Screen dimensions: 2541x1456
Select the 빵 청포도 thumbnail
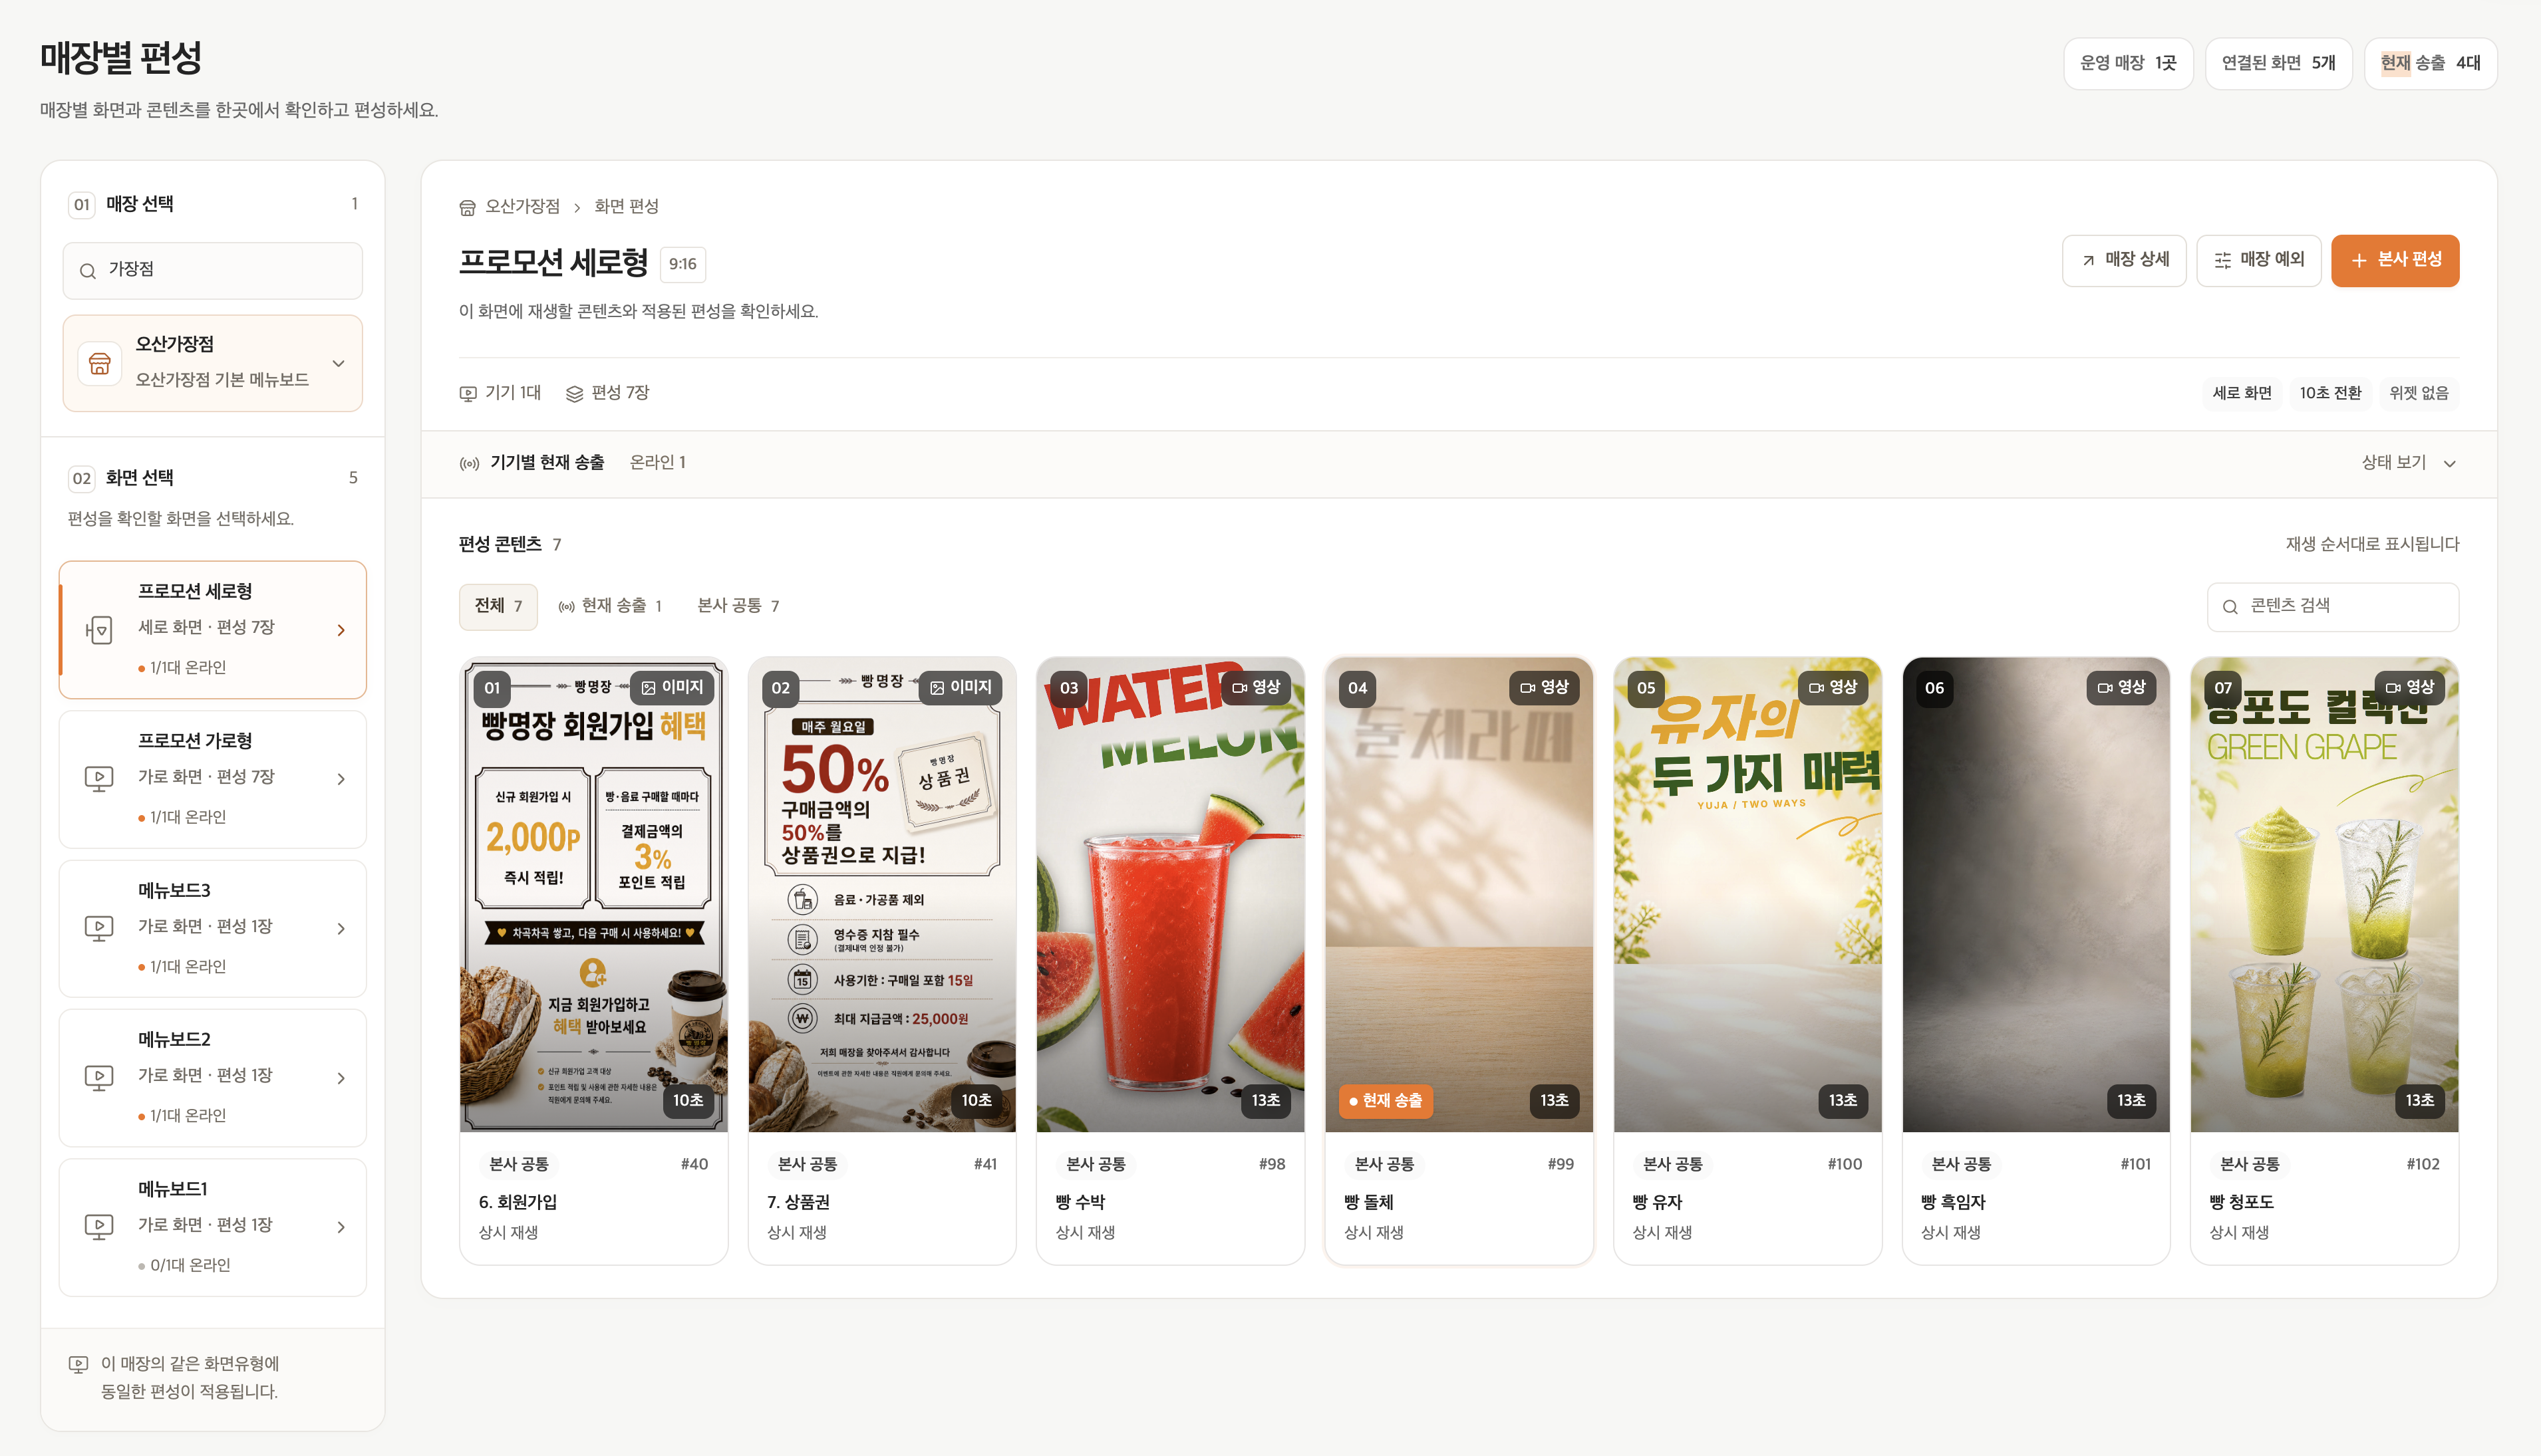(2324, 894)
